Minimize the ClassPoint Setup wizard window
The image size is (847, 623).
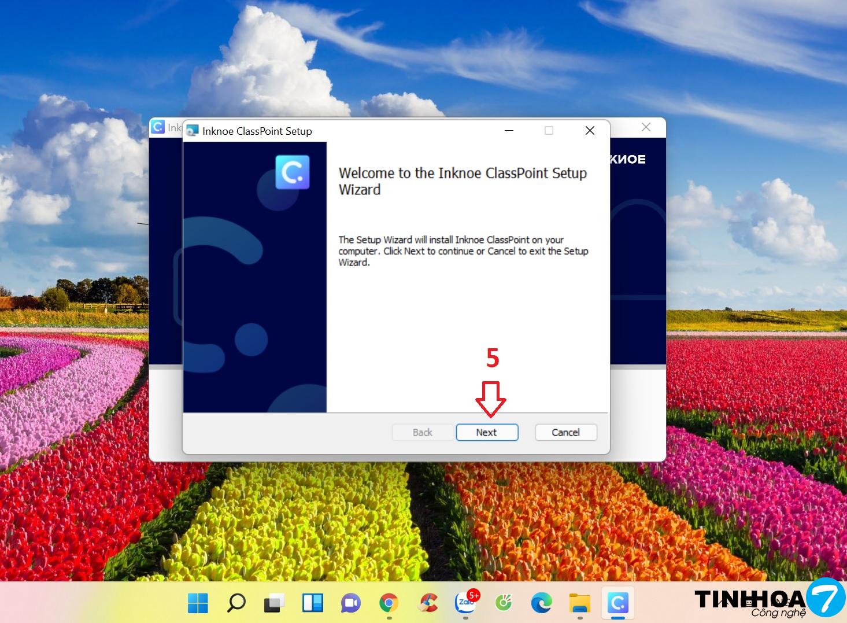[509, 131]
